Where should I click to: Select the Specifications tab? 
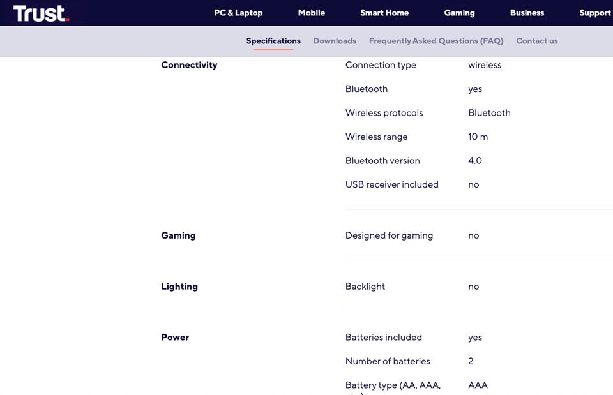point(273,41)
